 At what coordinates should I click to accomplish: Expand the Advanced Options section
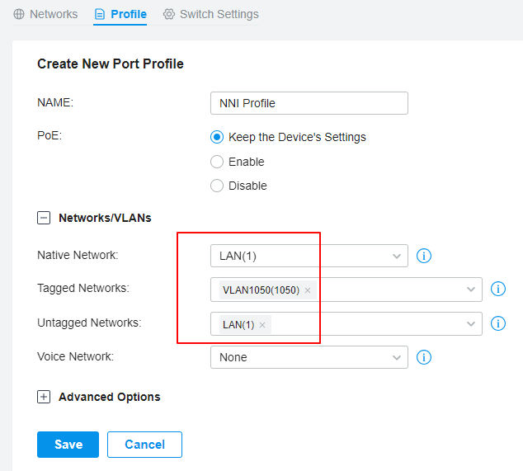tap(44, 397)
